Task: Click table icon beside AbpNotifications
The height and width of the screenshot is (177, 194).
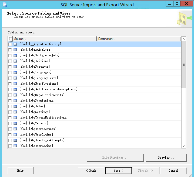Action: click(15, 84)
